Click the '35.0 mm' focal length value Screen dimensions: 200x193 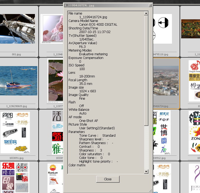86,84
